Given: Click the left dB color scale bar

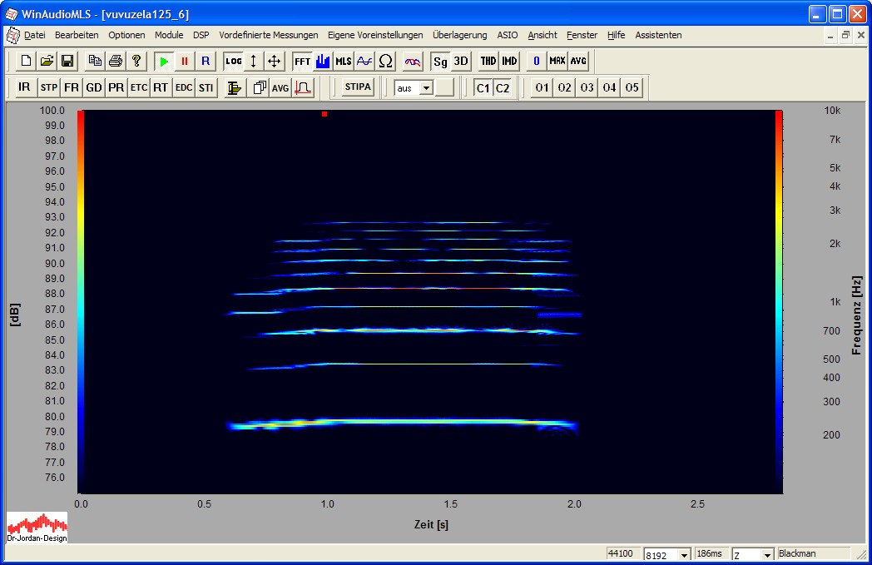Looking at the screenshot, I should 81,300.
